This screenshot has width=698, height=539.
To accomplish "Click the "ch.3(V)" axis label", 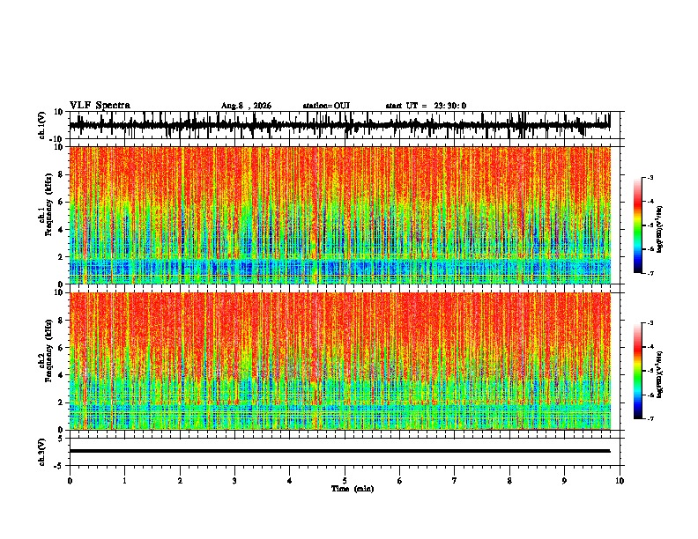I will pos(42,452).
